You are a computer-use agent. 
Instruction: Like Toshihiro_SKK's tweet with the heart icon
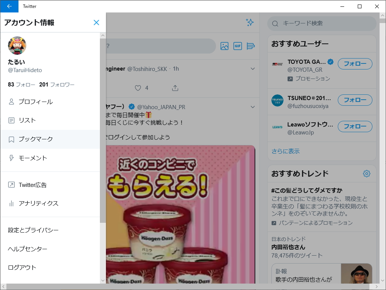click(x=138, y=88)
